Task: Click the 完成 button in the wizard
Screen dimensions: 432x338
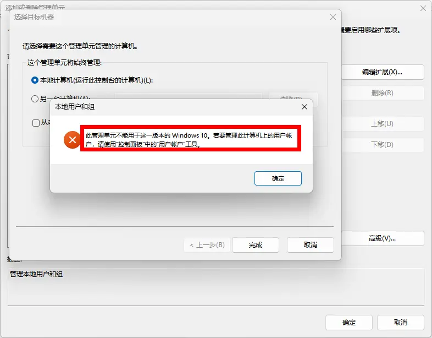Action: [x=256, y=245]
